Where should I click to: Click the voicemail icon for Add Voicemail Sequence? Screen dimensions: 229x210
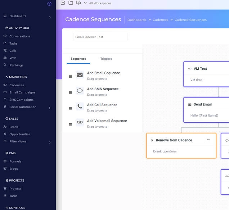[x=80, y=123]
